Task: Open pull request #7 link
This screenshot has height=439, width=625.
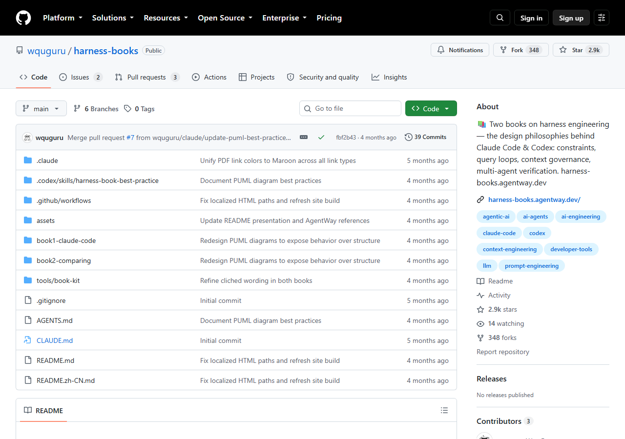Action: 130,138
